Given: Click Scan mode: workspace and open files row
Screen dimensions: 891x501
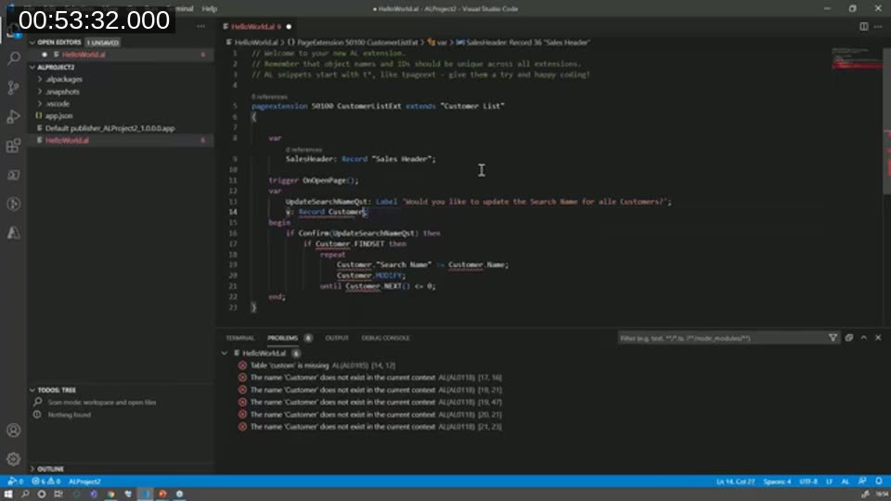Looking at the screenshot, I should tap(102, 402).
